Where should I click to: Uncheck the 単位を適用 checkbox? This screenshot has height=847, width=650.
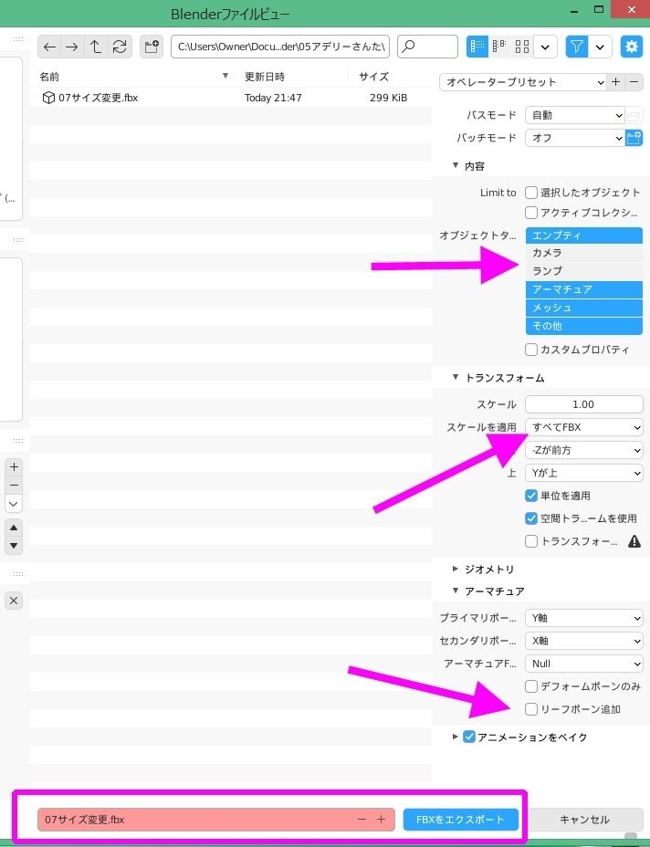coord(531,496)
